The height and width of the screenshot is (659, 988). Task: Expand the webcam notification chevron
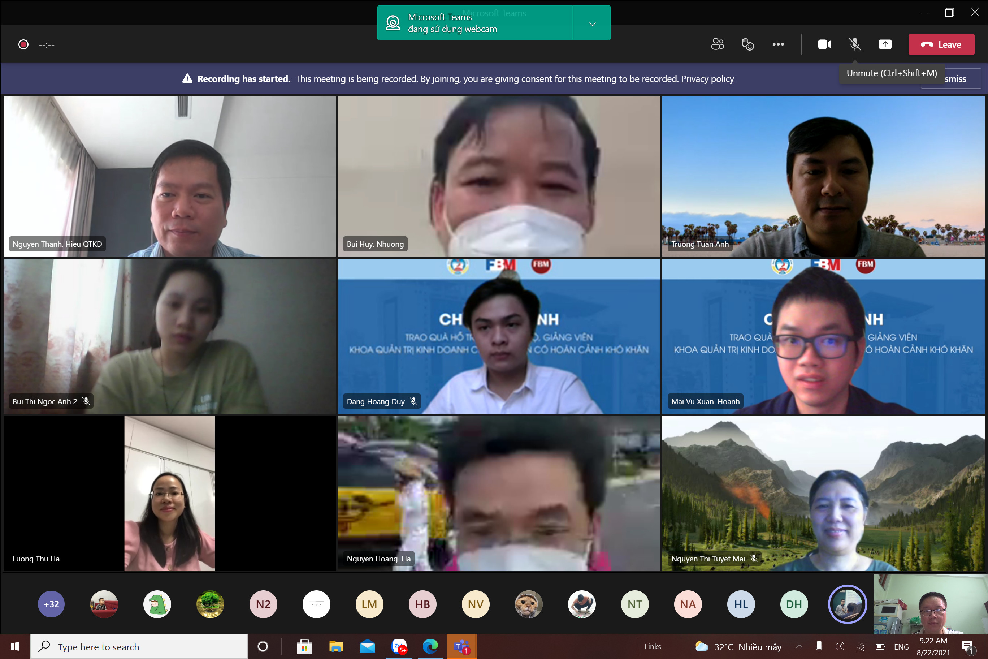(x=592, y=24)
